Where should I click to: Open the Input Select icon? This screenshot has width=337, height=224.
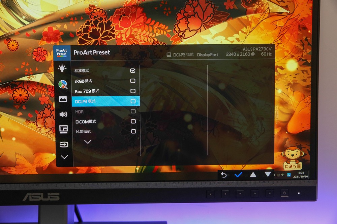point(64,144)
